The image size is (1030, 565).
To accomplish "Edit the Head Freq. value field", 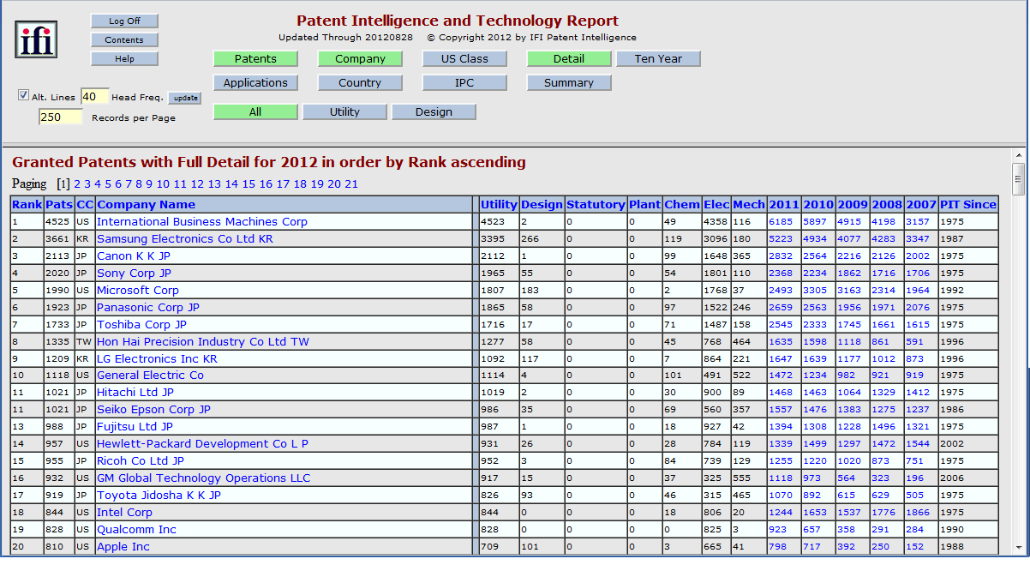I will [x=94, y=96].
